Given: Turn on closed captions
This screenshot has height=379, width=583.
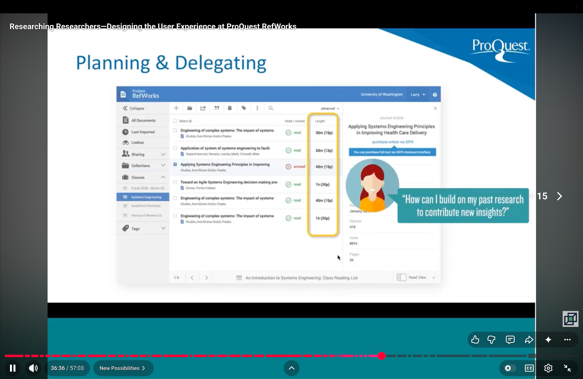Looking at the screenshot, I should point(529,368).
